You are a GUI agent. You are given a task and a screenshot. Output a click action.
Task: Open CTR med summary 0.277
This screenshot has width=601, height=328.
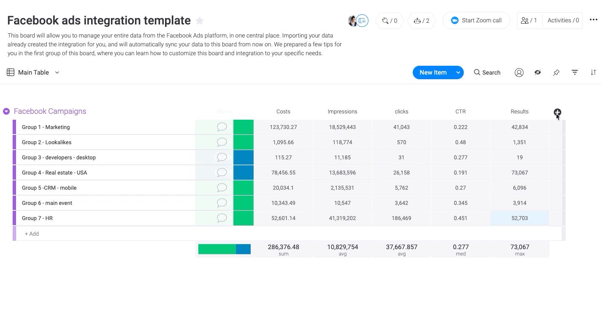pos(460,250)
